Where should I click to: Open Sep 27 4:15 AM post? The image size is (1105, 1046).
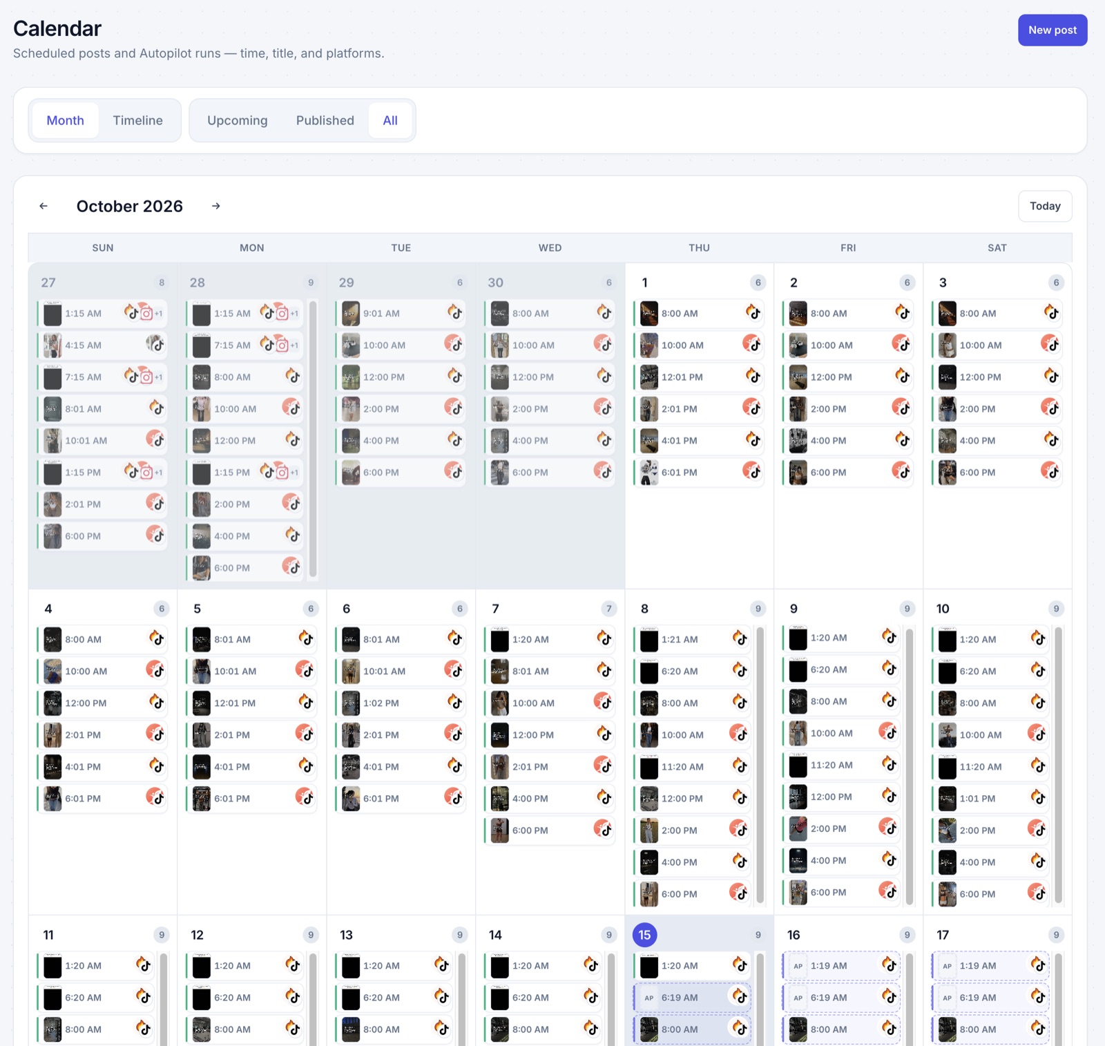click(102, 345)
